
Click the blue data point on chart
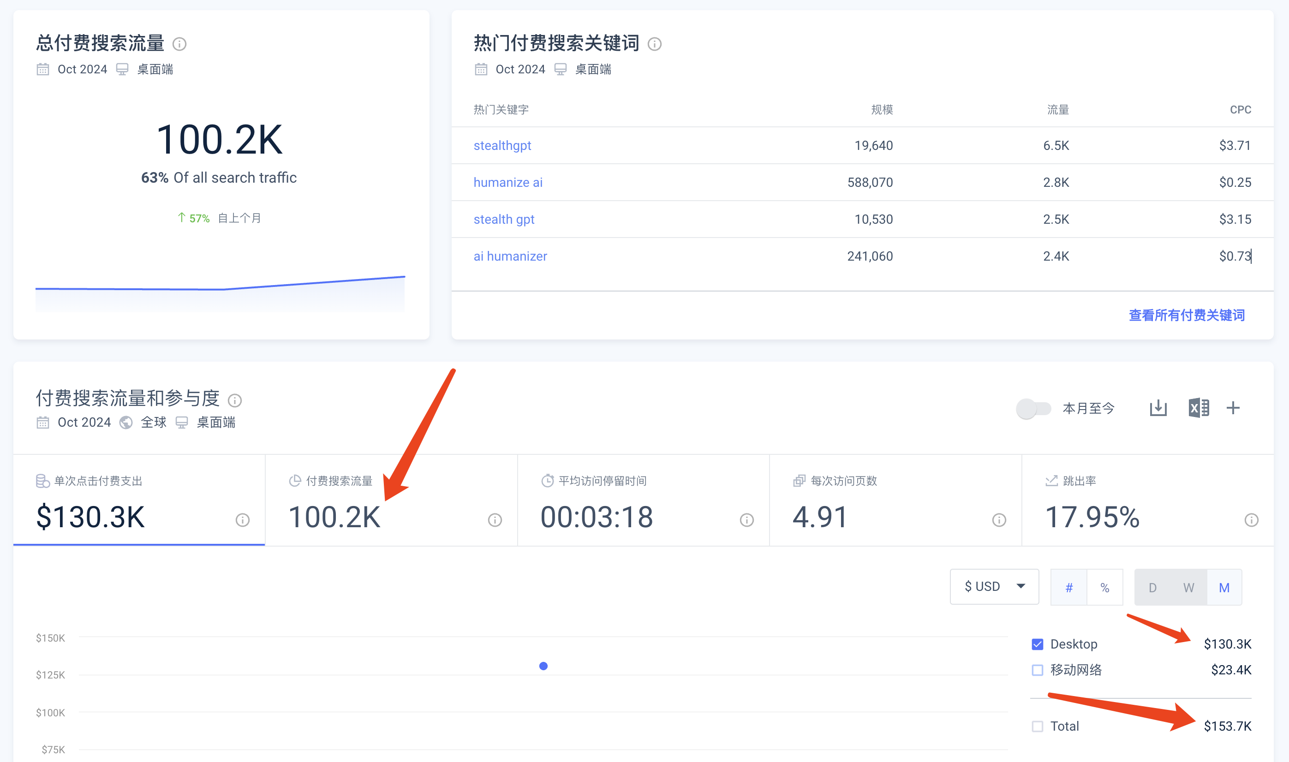(543, 666)
